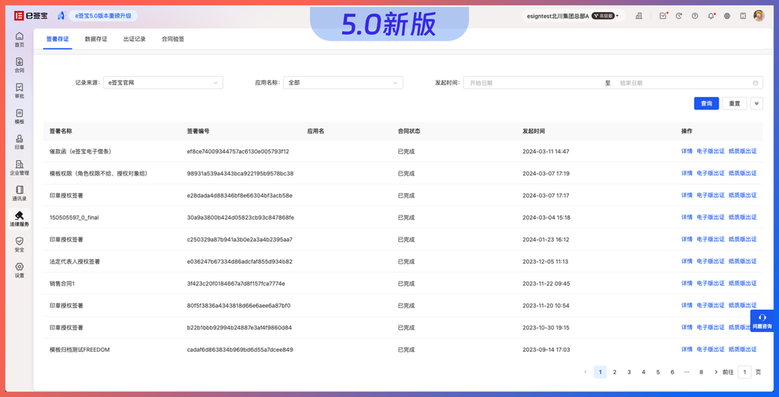
Task: Expand the esigntest organization switcher
Action: click(572, 16)
